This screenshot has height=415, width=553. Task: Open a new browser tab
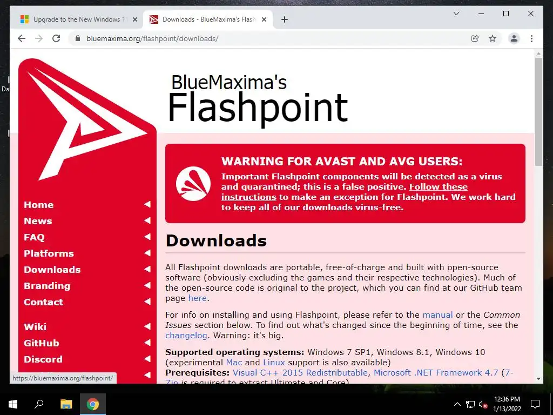285,19
